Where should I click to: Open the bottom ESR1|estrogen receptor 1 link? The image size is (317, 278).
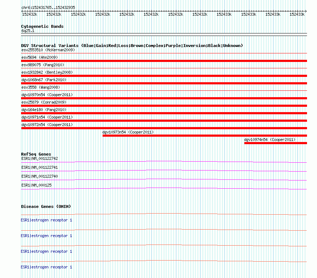[47, 267]
